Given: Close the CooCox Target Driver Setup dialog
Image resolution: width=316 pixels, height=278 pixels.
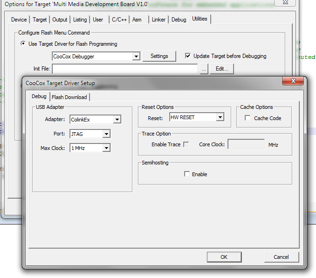Looking at the screenshot, I should (293, 81).
